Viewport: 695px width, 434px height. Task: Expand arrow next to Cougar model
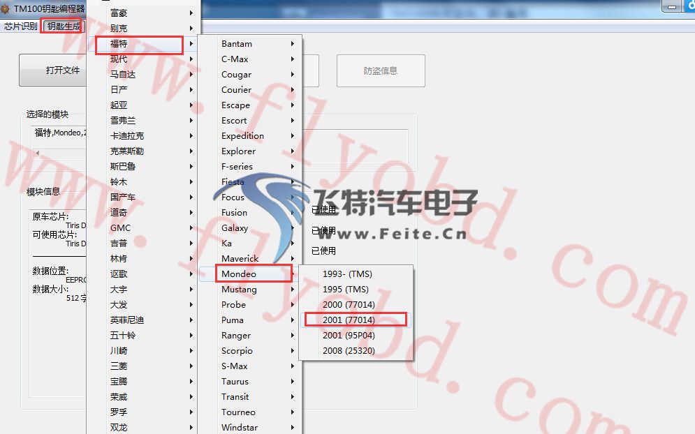[x=293, y=75]
